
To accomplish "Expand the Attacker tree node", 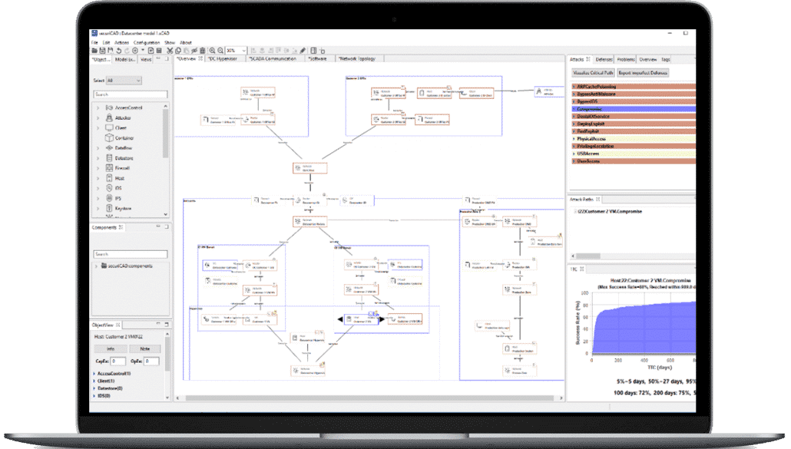I will coord(98,118).
